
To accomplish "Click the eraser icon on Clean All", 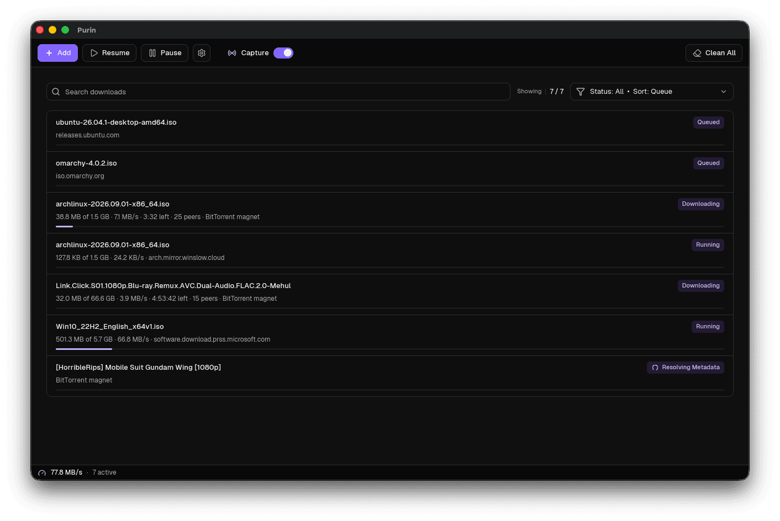I will [697, 53].
